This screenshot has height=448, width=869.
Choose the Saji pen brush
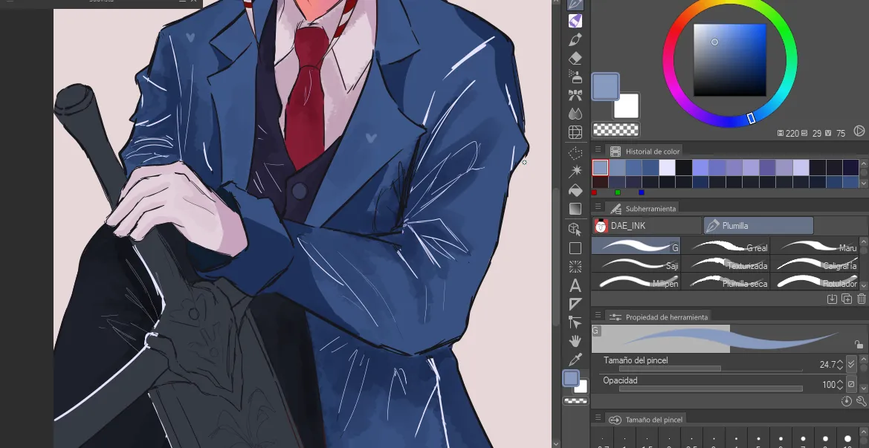(636, 264)
